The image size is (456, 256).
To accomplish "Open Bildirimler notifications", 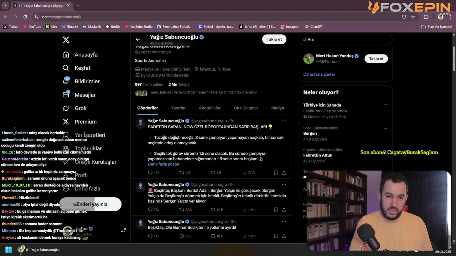I will coord(81,81).
